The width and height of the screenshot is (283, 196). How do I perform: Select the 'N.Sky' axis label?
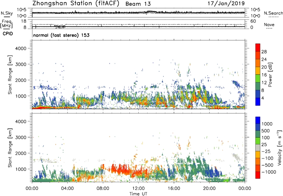pos(7,13)
